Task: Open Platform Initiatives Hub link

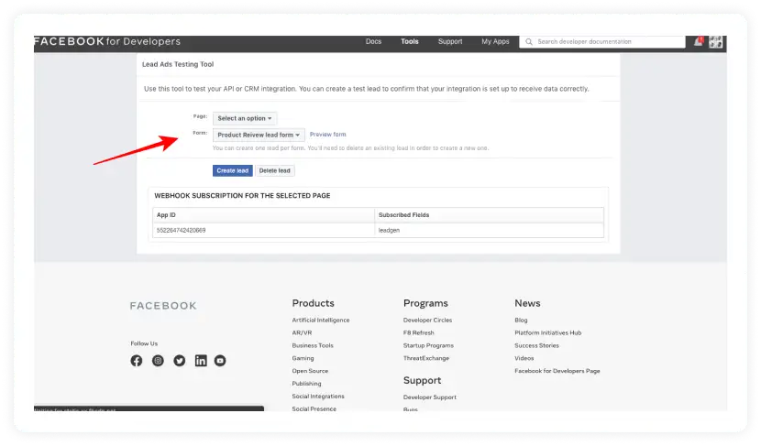Action: pos(548,332)
